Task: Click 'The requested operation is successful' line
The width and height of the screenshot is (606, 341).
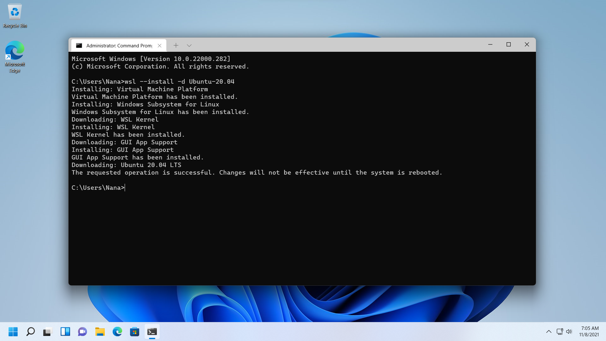Action: 257,172
